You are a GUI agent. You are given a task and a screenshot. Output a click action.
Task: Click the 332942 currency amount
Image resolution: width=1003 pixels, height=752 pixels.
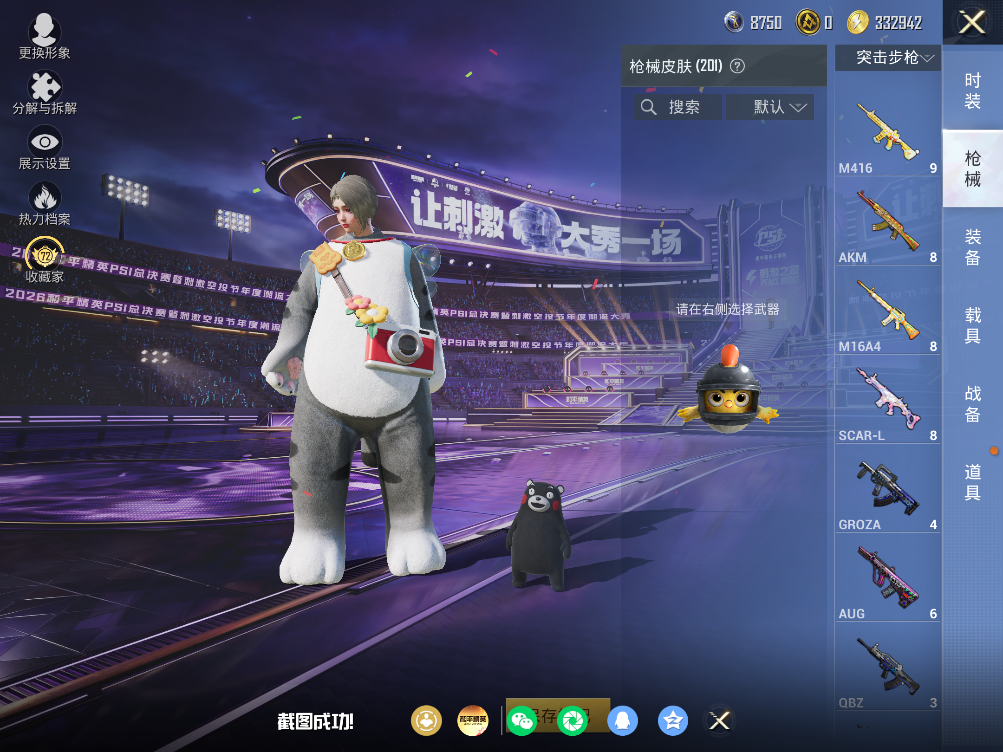tap(898, 22)
